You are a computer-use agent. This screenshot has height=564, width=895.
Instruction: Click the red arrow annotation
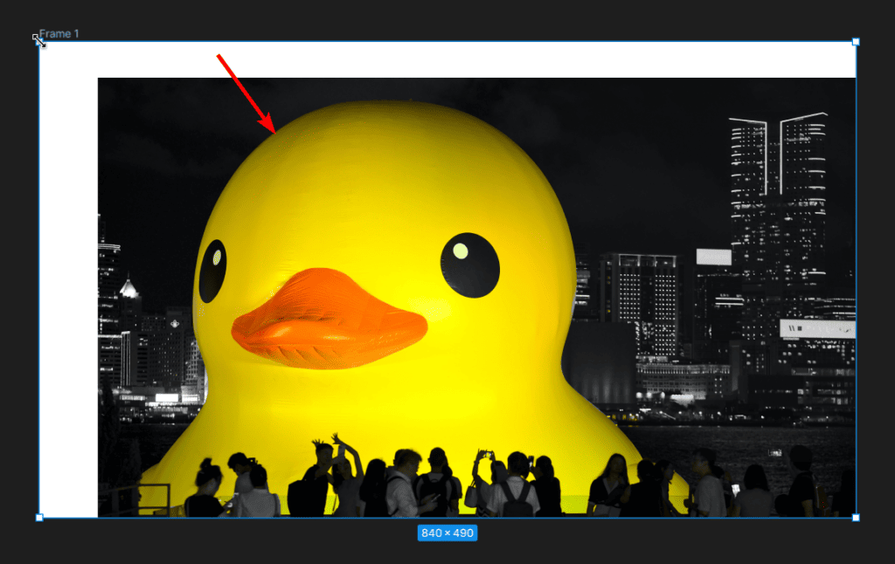tap(246, 93)
